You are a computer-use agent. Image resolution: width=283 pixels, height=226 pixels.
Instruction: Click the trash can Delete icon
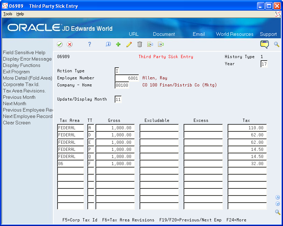(140, 44)
